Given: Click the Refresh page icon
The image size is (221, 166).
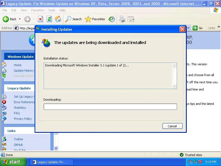Looking at the screenshot, I should click(49, 19).
